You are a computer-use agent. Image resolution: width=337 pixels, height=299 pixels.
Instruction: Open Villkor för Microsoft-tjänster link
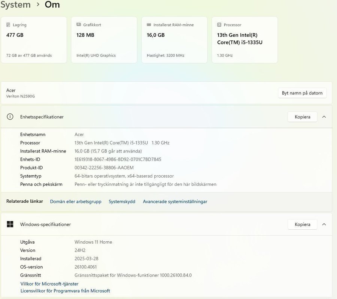tap(49, 284)
